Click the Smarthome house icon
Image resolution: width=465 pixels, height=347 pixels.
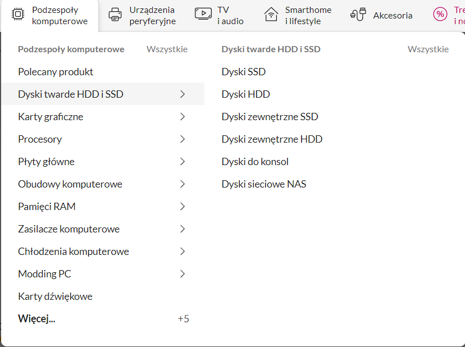[x=271, y=15]
